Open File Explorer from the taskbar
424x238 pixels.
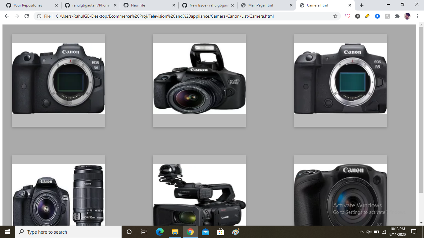click(175, 232)
